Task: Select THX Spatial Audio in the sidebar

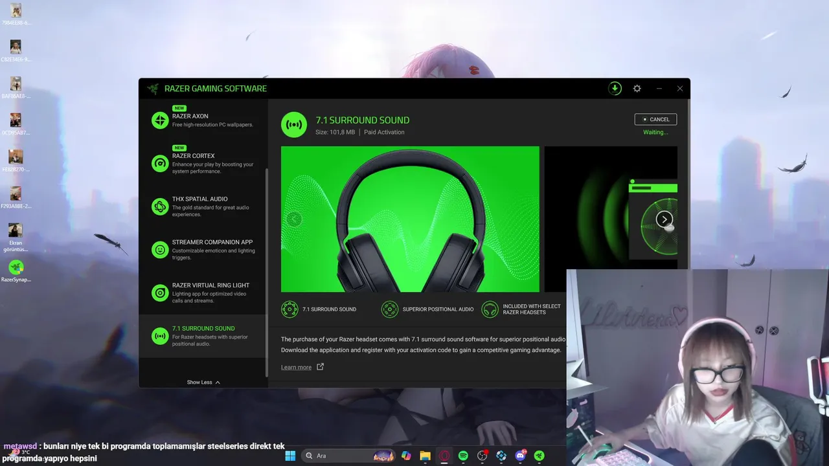Action: (x=203, y=206)
